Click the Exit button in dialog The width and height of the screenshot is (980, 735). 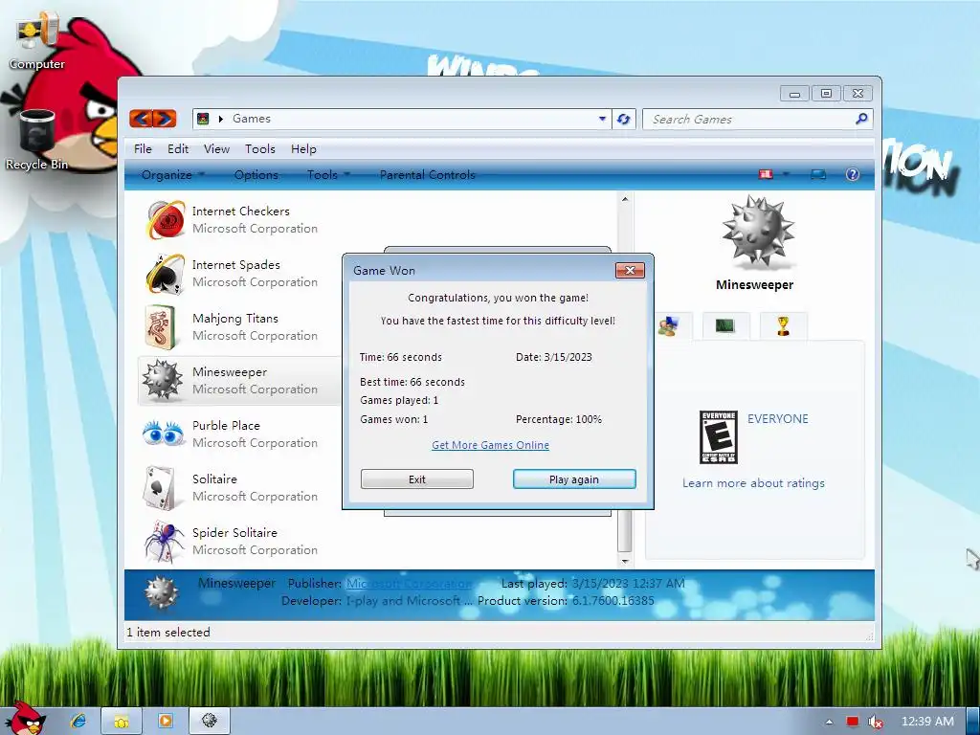coord(417,479)
